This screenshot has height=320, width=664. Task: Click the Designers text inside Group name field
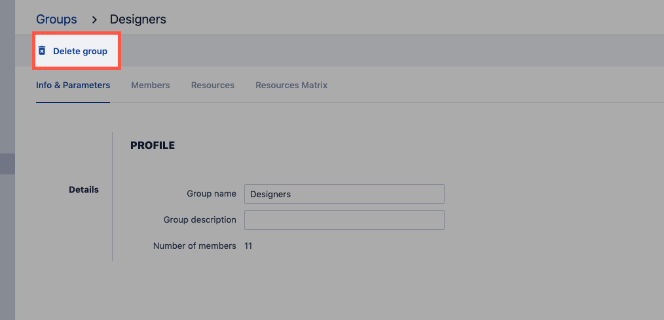tap(270, 194)
